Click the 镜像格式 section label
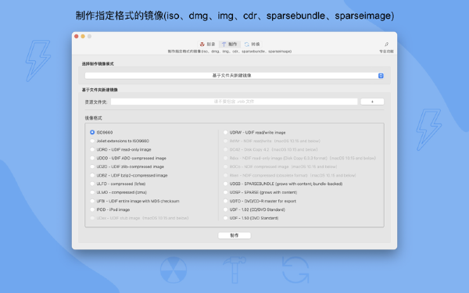 pyautogui.click(x=93, y=118)
